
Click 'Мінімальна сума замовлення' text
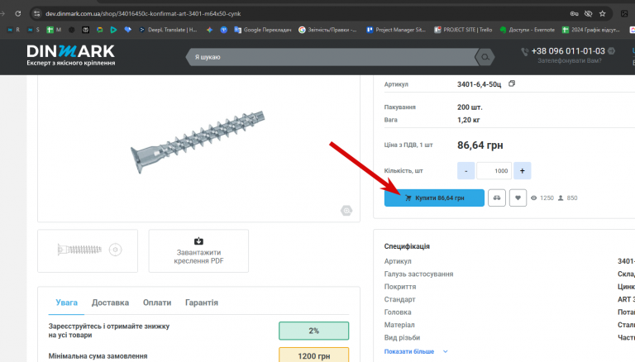click(98, 356)
